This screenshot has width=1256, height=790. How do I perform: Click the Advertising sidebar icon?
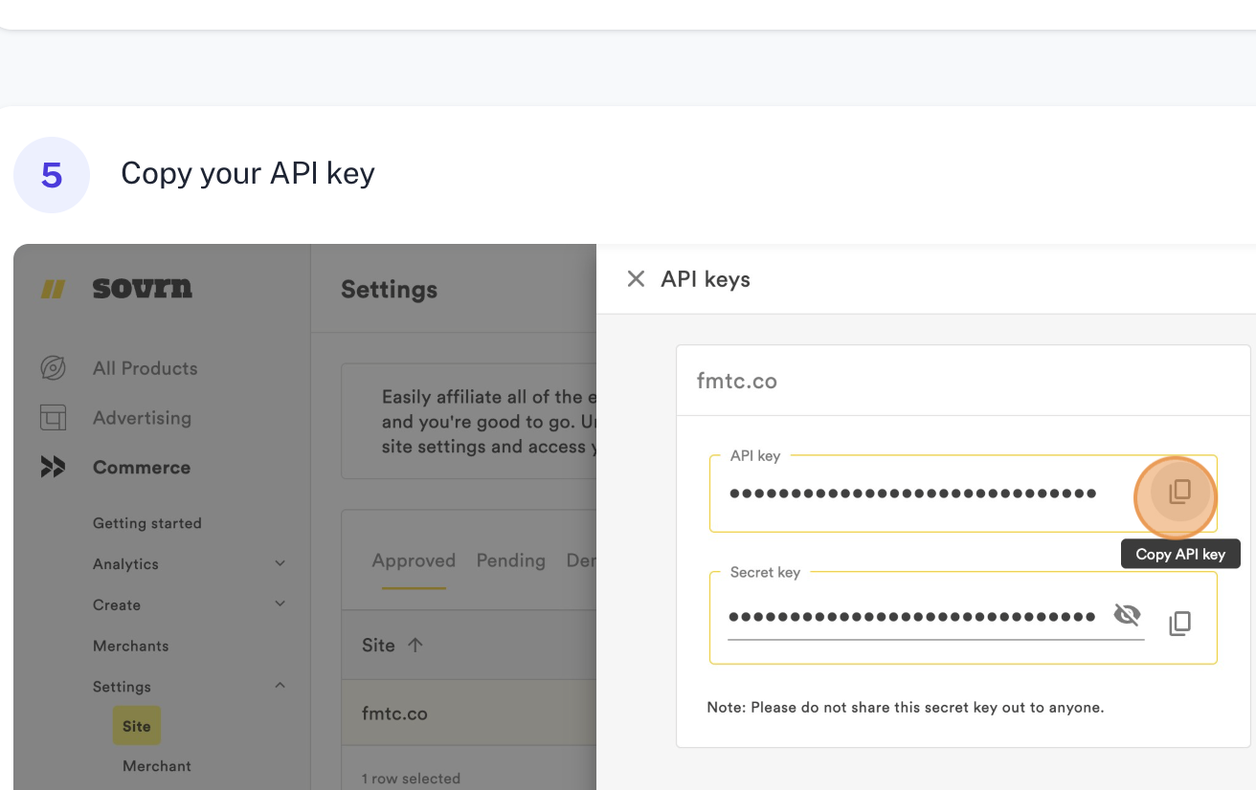click(x=53, y=418)
